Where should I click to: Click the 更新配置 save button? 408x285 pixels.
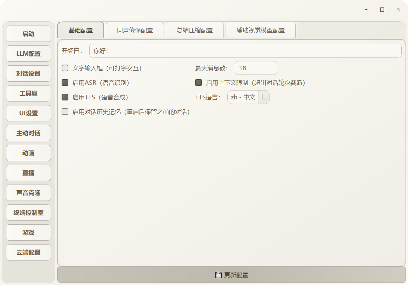coord(231,275)
